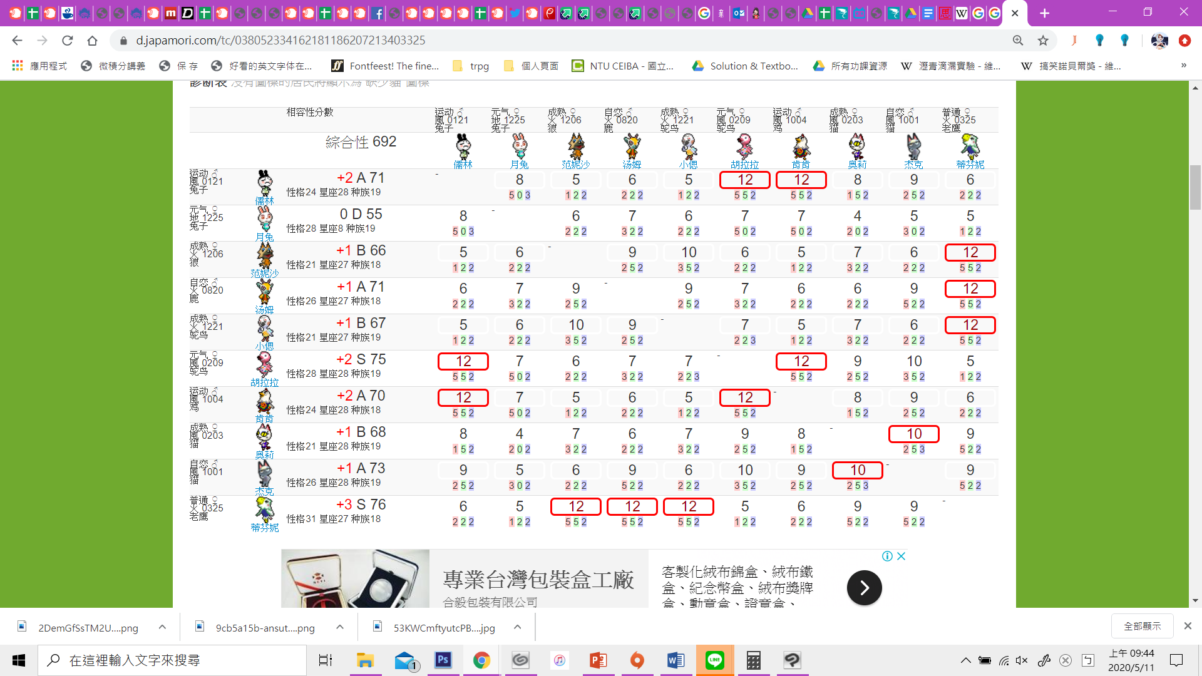The image size is (1202, 676).
Task: Click 胡拉拉 icon in left row list
Action: pyautogui.click(x=265, y=364)
